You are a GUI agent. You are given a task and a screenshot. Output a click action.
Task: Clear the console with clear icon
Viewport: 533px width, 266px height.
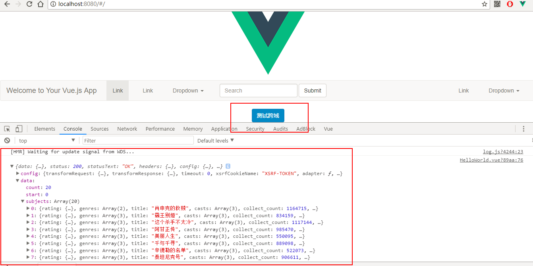[7, 141]
